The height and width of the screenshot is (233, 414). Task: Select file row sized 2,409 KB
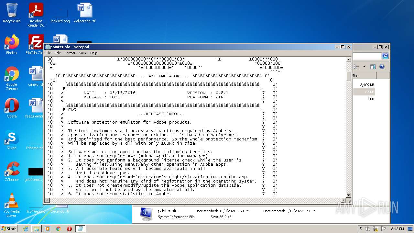point(364,85)
